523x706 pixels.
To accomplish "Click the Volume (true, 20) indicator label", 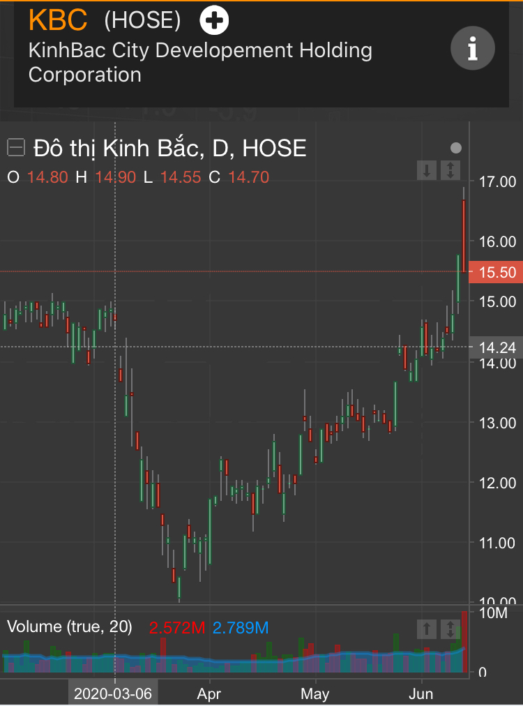I will tap(70, 626).
